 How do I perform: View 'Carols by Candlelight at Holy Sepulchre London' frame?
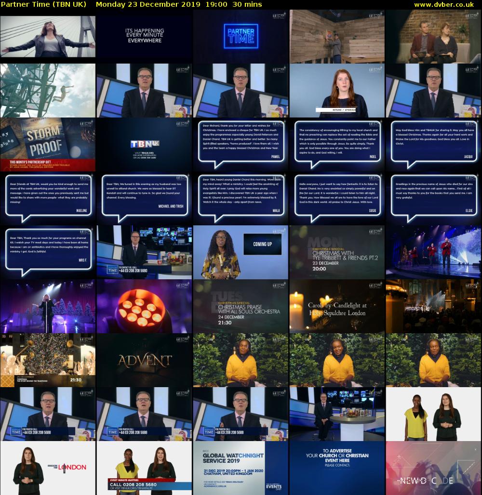pos(337,306)
